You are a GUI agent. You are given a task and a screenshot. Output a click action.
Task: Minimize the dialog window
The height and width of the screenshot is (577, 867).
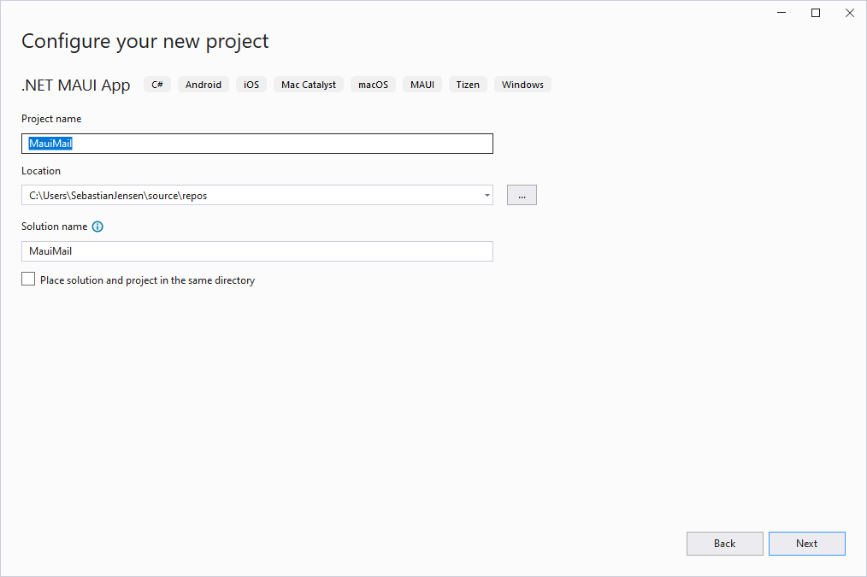(781, 13)
